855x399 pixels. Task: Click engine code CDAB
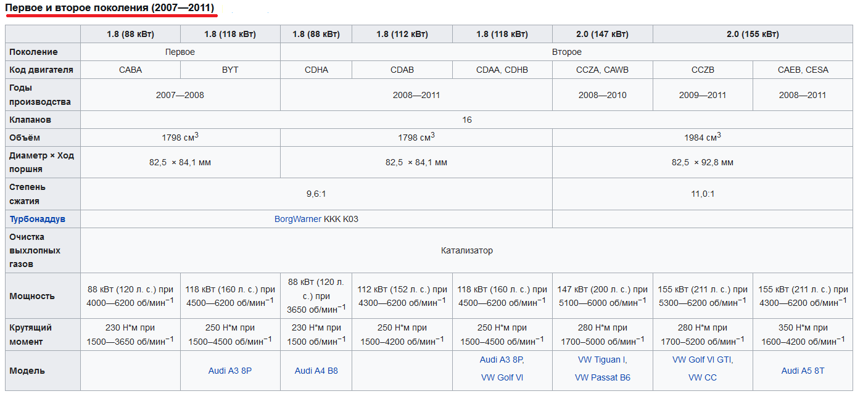tap(402, 70)
